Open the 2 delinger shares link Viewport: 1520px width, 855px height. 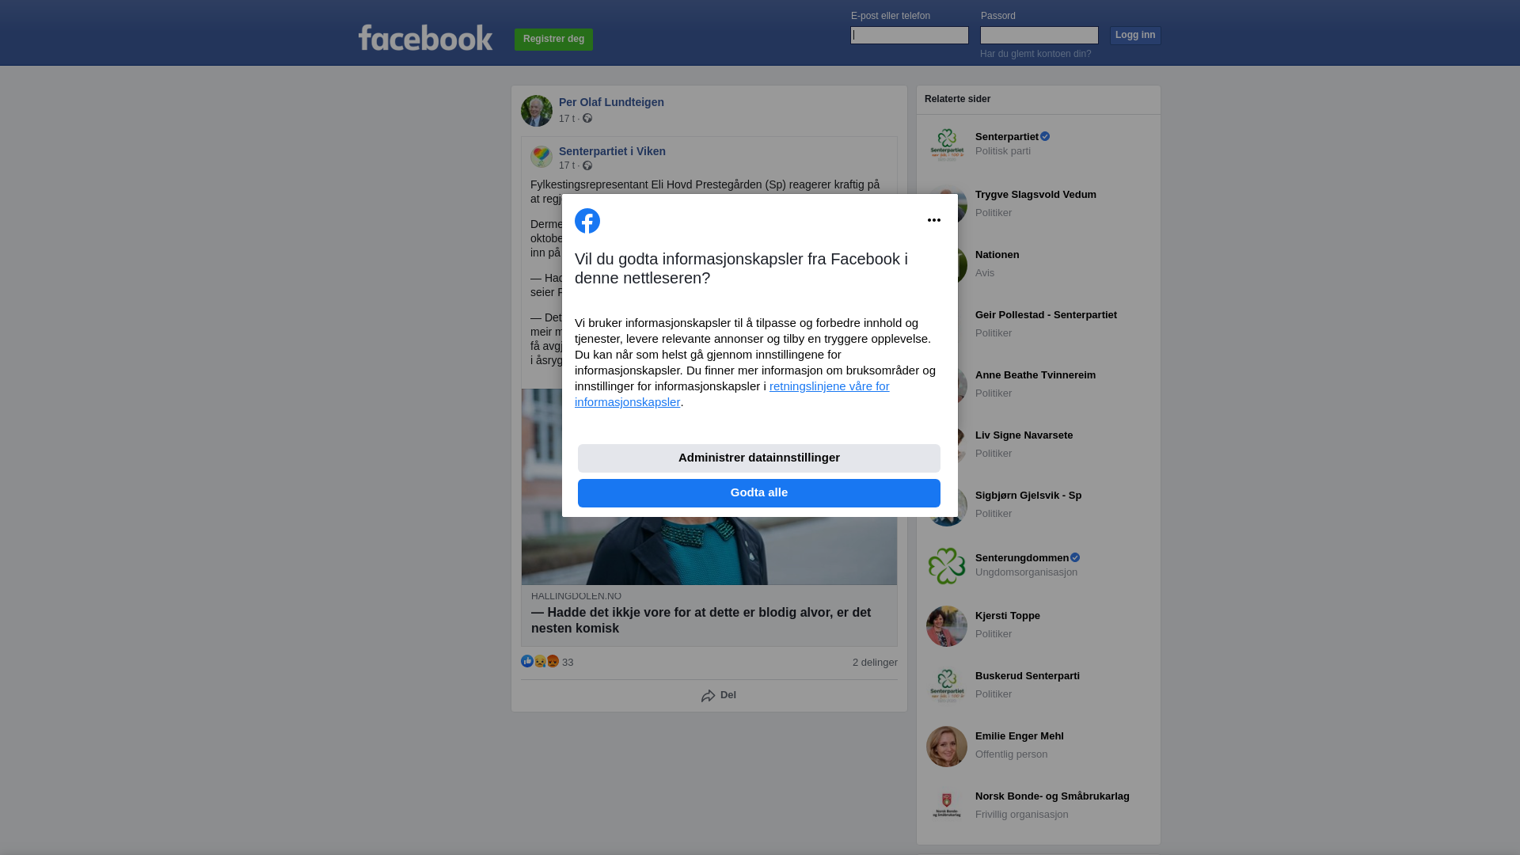875,663
